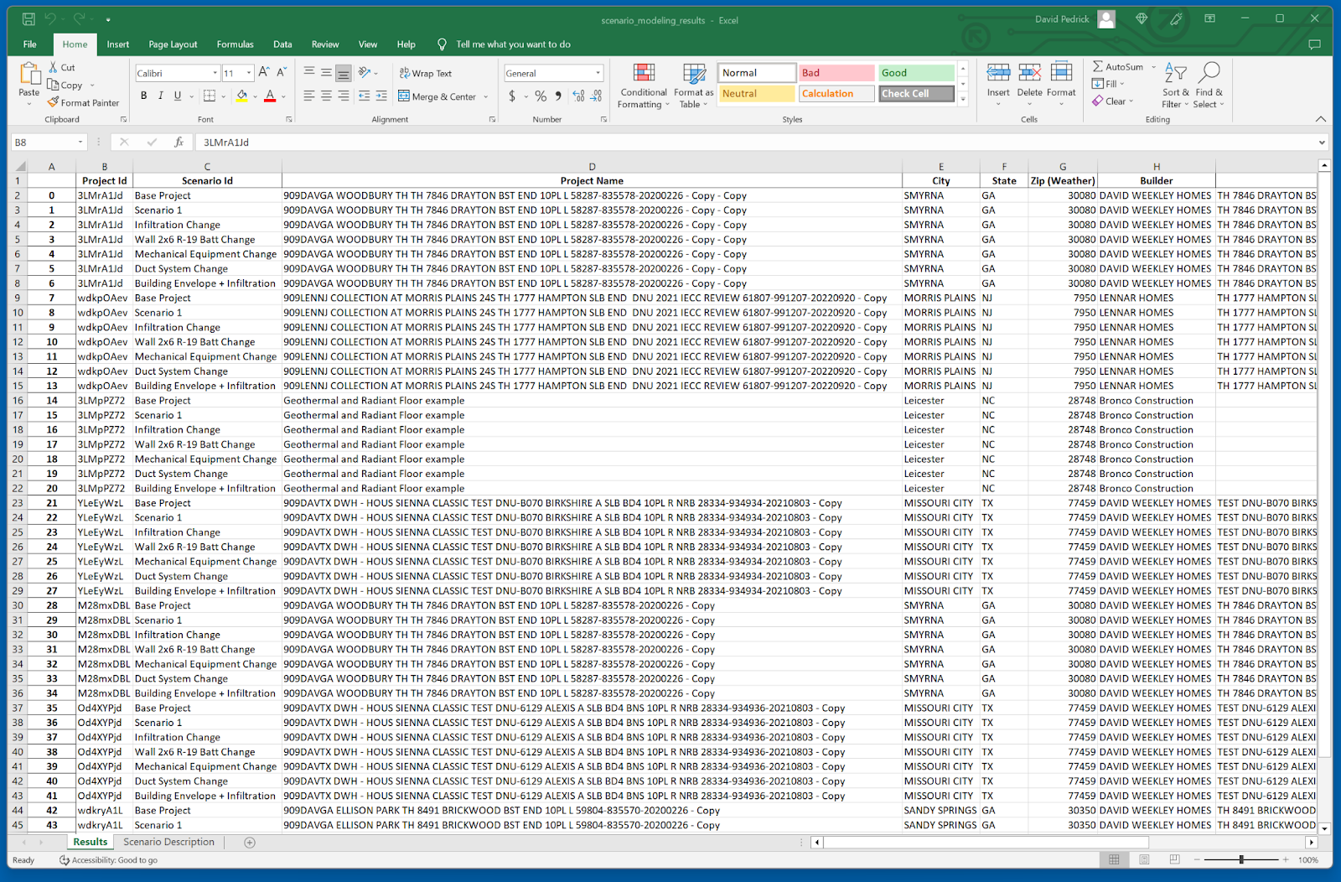The image size is (1341, 882).
Task: Toggle Top Align vertical alignment
Action: pyautogui.click(x=309, y=73)
